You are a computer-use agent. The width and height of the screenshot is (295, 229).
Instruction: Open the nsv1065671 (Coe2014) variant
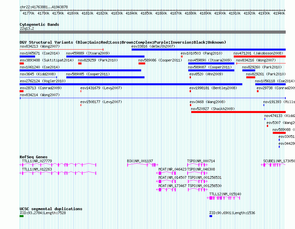click(x=27, y=57)
